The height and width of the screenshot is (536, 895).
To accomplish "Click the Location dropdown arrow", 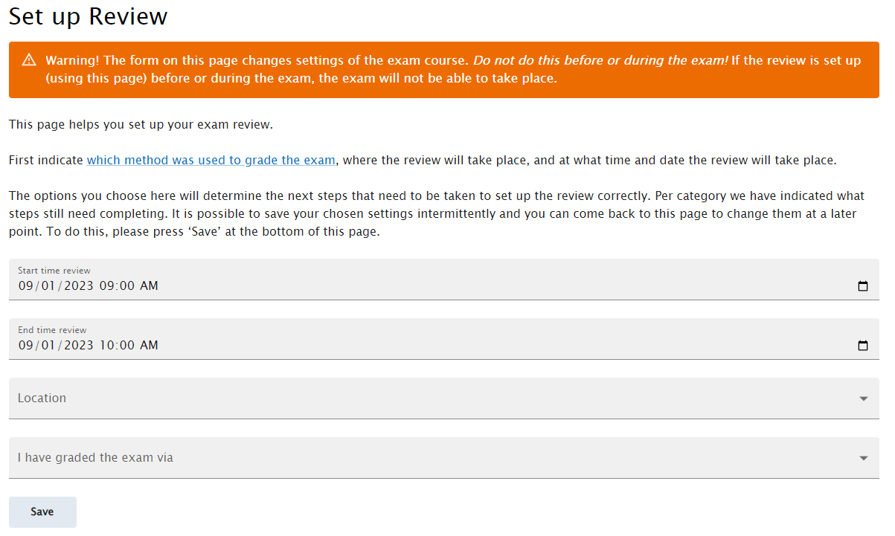I will 862,398.
